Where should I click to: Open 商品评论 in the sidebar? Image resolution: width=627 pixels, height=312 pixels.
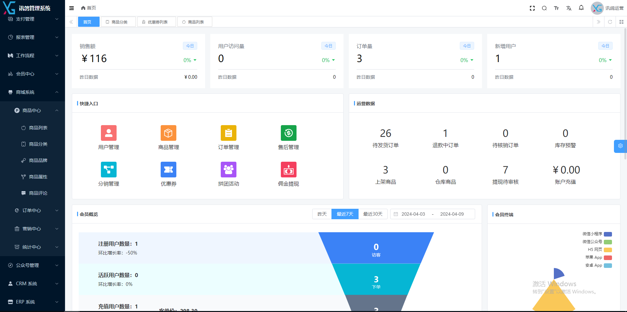click(x=33, y=193)
